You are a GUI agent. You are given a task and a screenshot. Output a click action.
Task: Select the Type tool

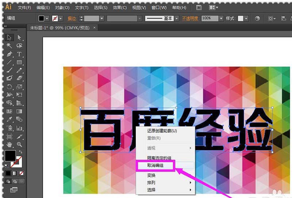coord(19,54)
